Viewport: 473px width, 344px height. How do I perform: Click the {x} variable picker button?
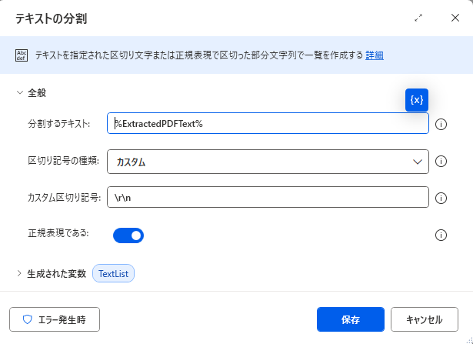point(417,100)
